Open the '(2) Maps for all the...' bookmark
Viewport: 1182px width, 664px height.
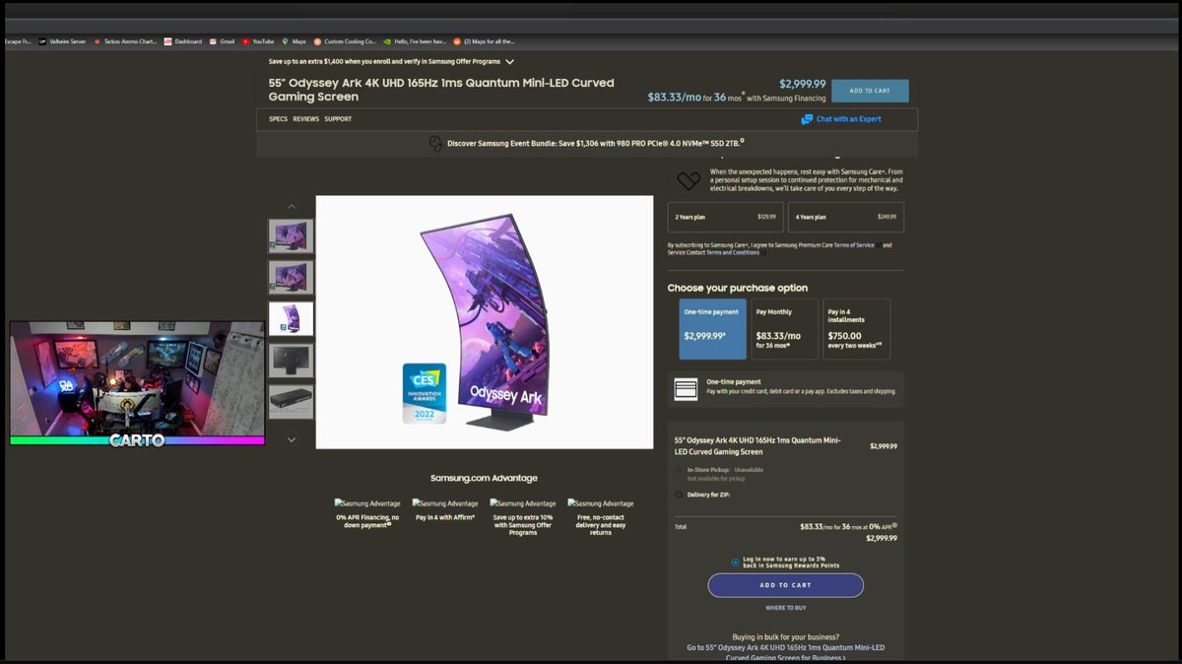(x=484, y=41)
